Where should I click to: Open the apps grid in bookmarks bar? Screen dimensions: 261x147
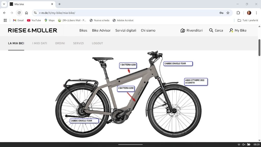tap(5, 20)
